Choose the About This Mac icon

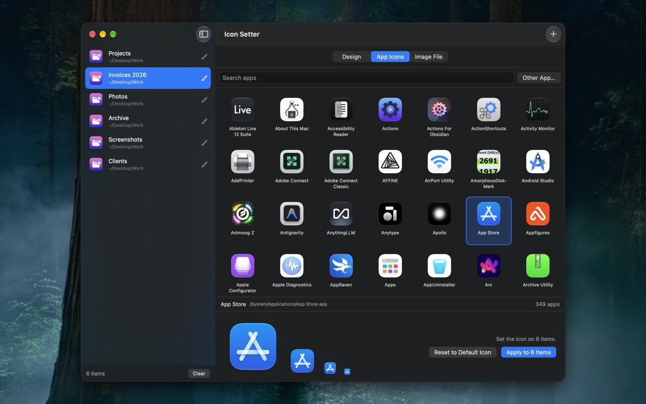click(292, 110)
